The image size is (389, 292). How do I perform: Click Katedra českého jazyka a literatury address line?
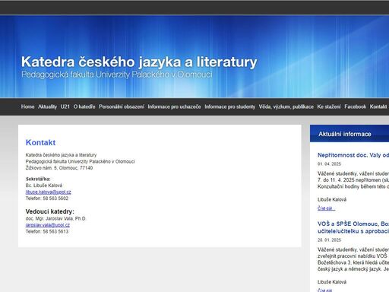coord(61,155)
